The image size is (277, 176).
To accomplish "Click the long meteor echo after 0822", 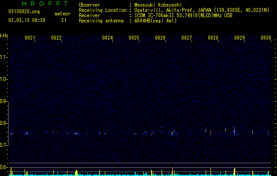I will pyautogui.click(x=77, y=134).
